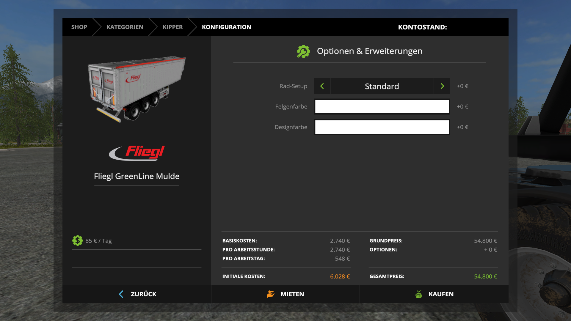Click the Fliegl GreenLine Mulde title
This screenshot has height=321, width=571.
click(x=137, y=176)
